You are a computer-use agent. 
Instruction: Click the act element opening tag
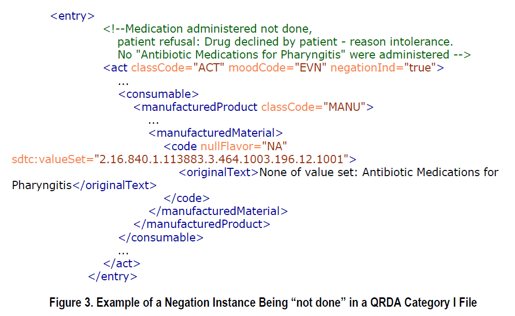(273, 68)
